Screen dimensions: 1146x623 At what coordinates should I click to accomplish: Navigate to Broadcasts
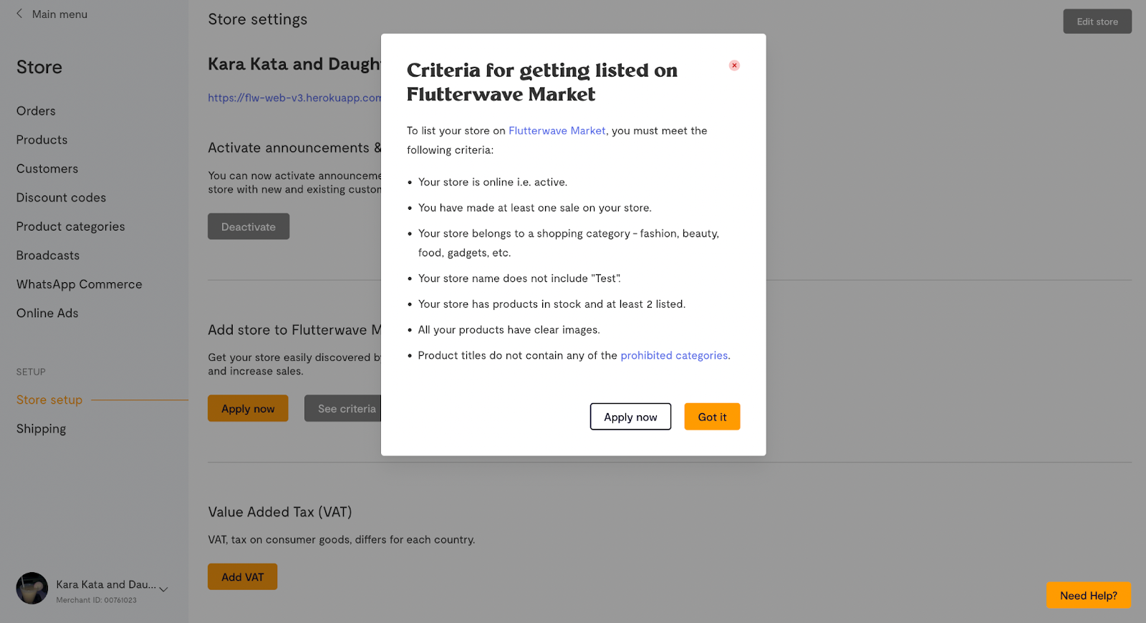pyautogui.click(x=48, y=256)
